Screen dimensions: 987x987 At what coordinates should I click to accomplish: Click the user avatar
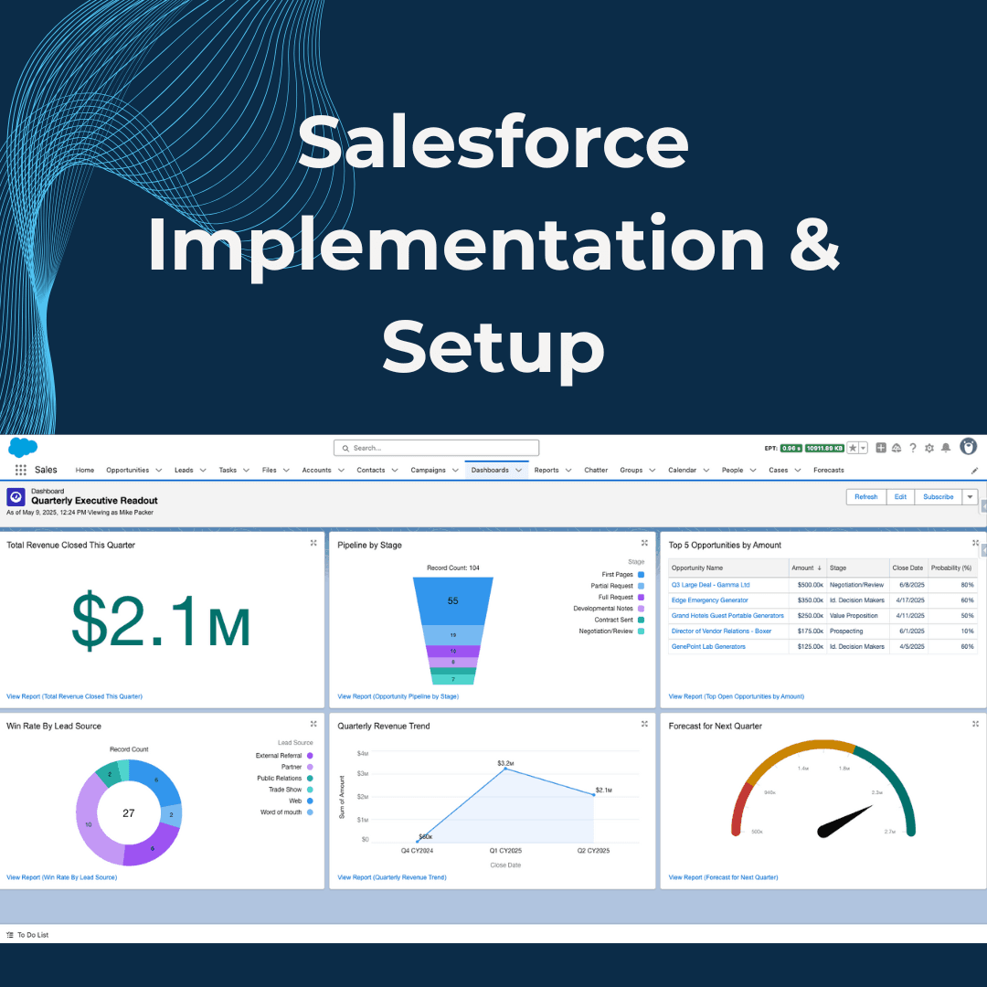click(968, 448)
